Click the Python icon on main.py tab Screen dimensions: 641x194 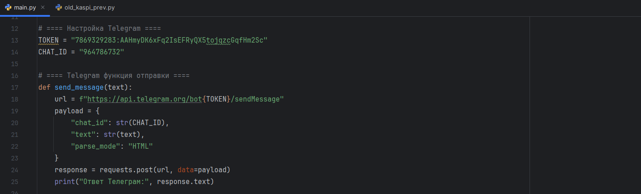pos(8,8)
